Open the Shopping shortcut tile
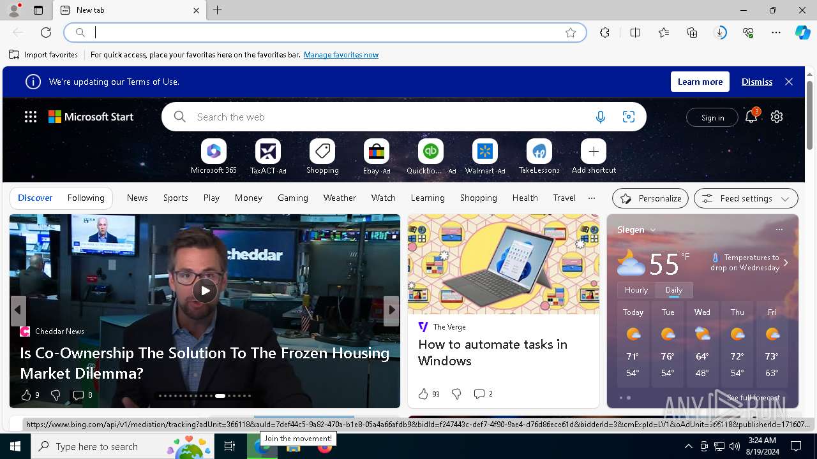Image resolution: width=817 pixels, height=459 pixels. tap(322, 157)
